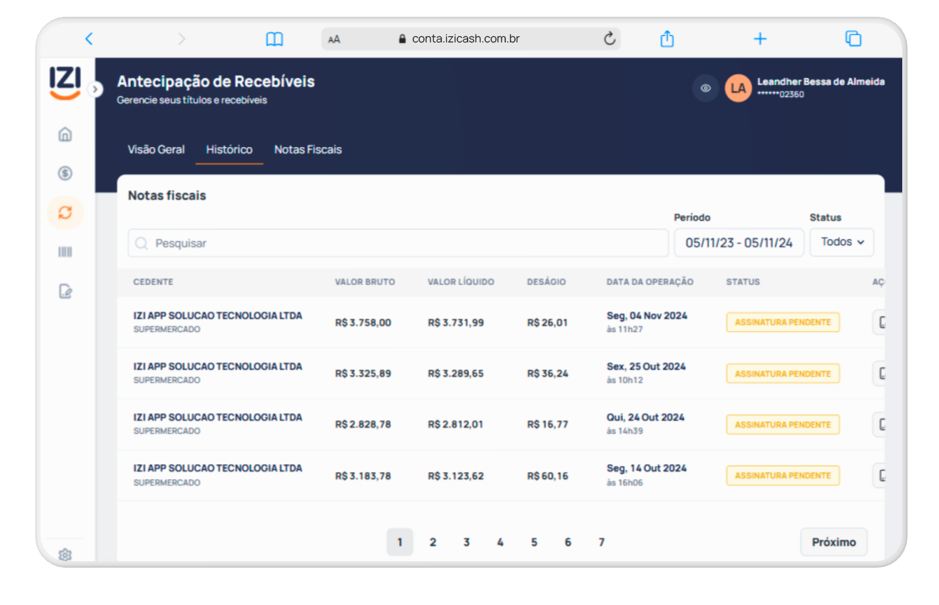The width and height of the screenshot is (939, 605).
Task: Click LA user avatar
Action: pos(738,88)
